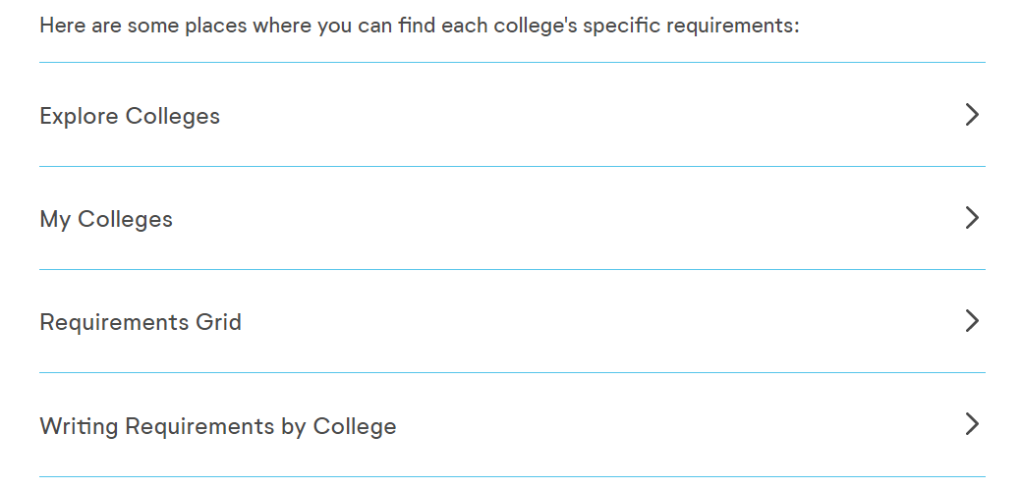
Task: Select the Writing Requirements by College text
Action: tap(218, 426)
